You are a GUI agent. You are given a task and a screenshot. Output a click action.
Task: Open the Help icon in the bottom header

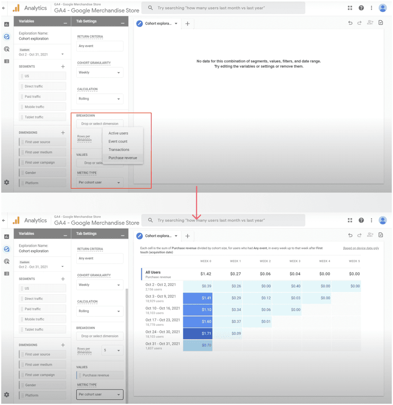coord(361,221)
